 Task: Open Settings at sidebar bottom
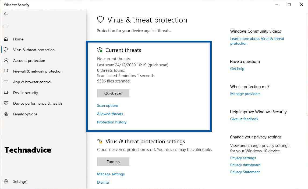coord(20,182)
